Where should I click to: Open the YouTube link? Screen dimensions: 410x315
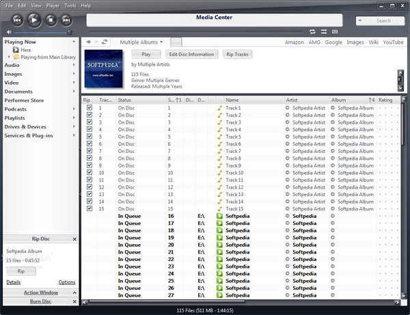click(x=393, y=42)
